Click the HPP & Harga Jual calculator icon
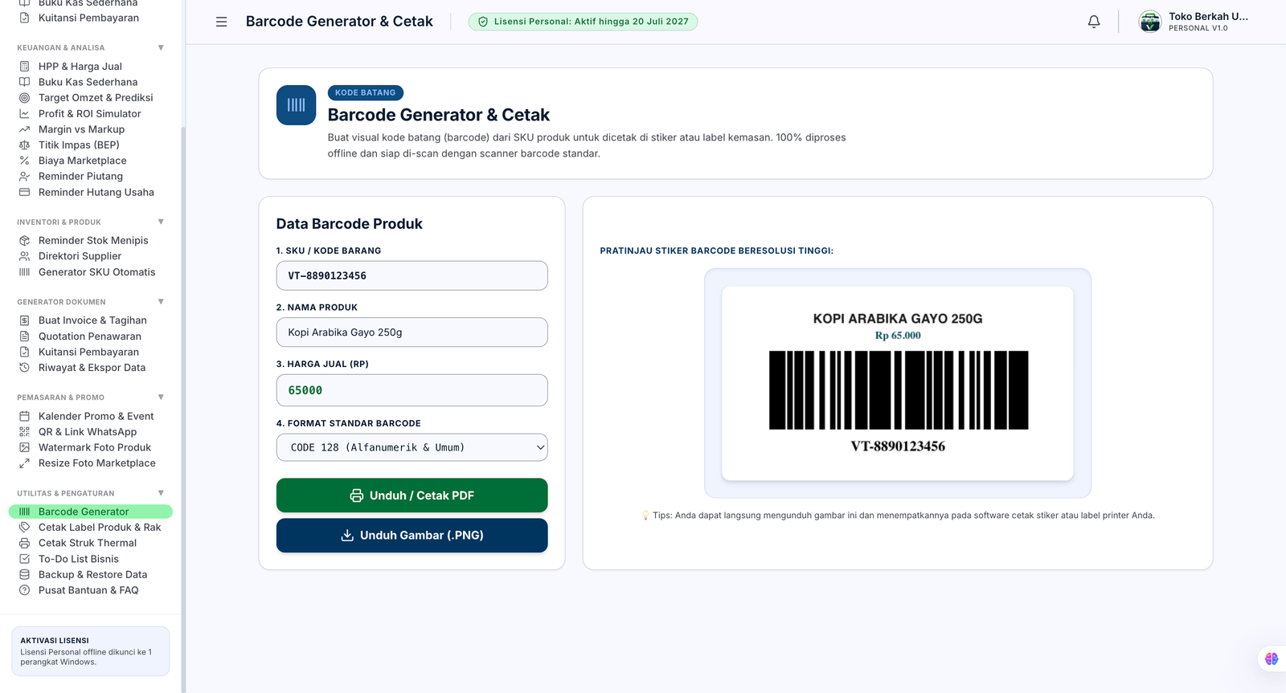Screen dimensions: 1286x693 pos(24,67)
